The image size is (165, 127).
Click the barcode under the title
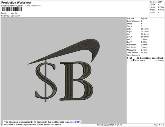pos(12,9)
